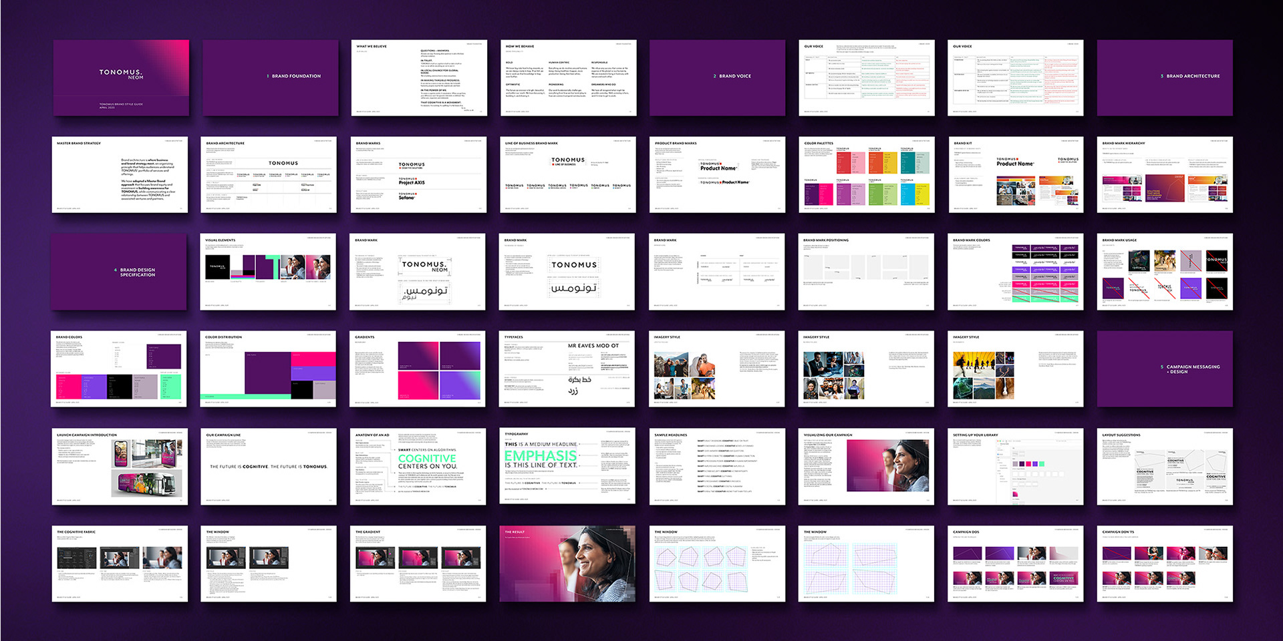Open the TONOMUS NEOM cover slide
Image resolution: width=1283 pixels, height=641 pixels.
click(x=121, y=77)
